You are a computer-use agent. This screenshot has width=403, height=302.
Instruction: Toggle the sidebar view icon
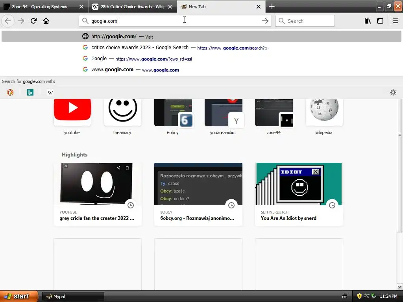pos(380,21)
